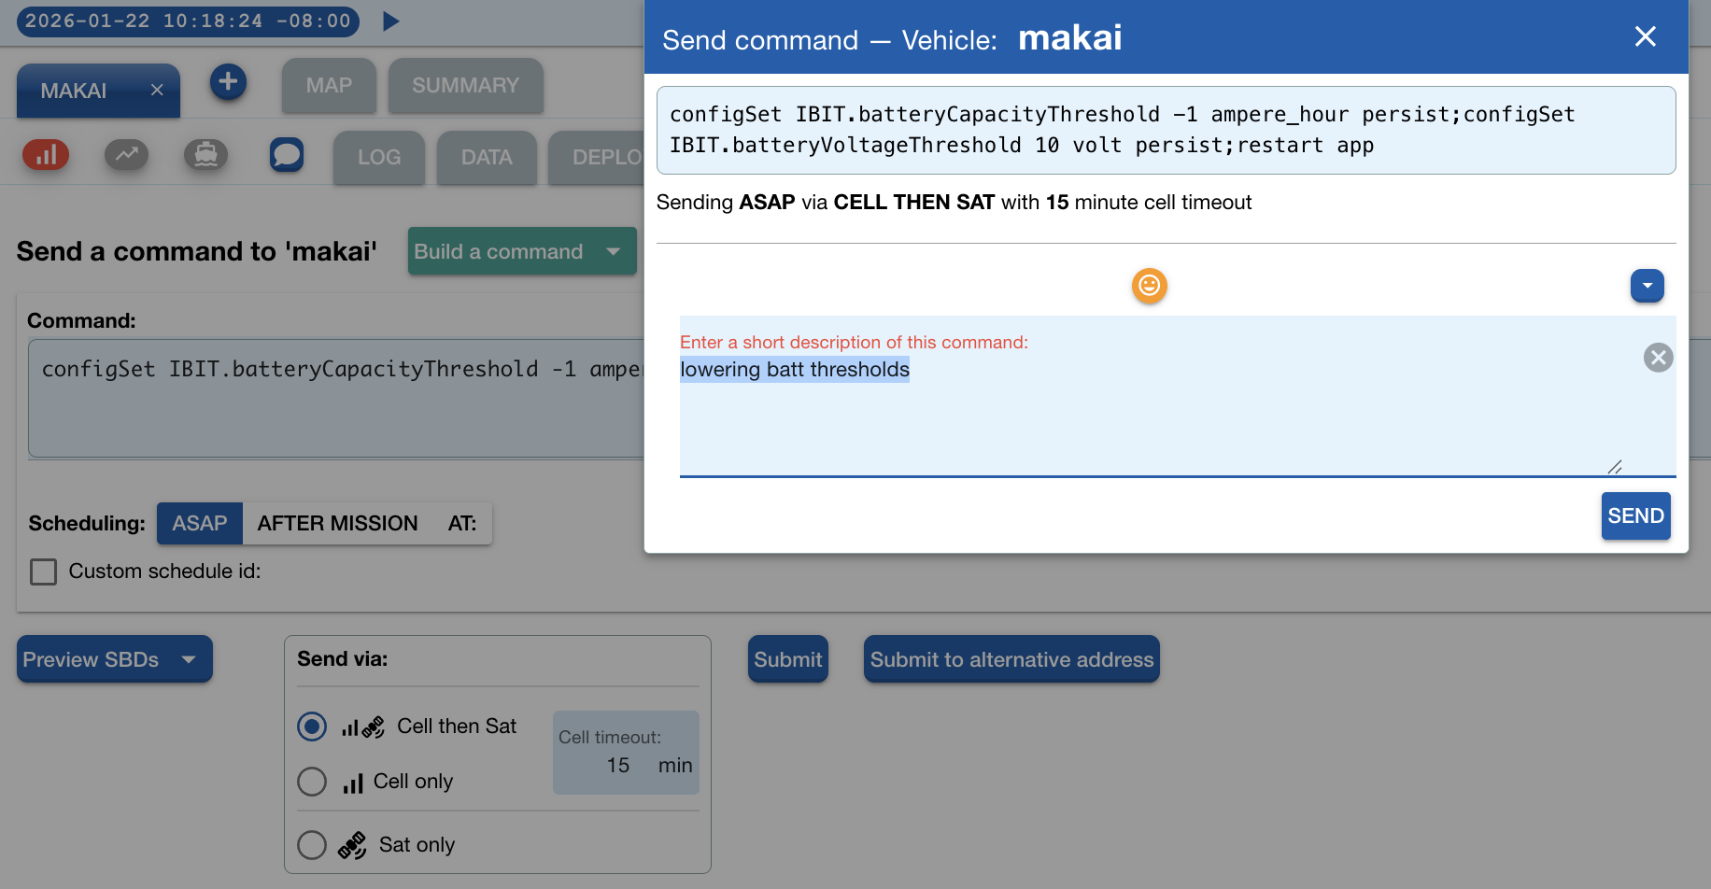The width and height of the screenshot is (1711, 889).
Task: Click Submit to alternative address
Action: (1011, 660)
